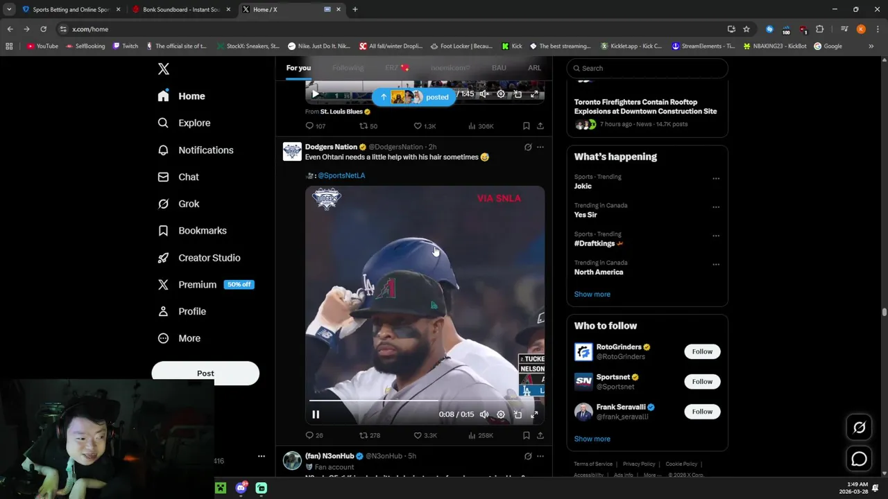Open the Dodgers Nation profile avatar
This screenshot has height=499, width=888.
292,152
